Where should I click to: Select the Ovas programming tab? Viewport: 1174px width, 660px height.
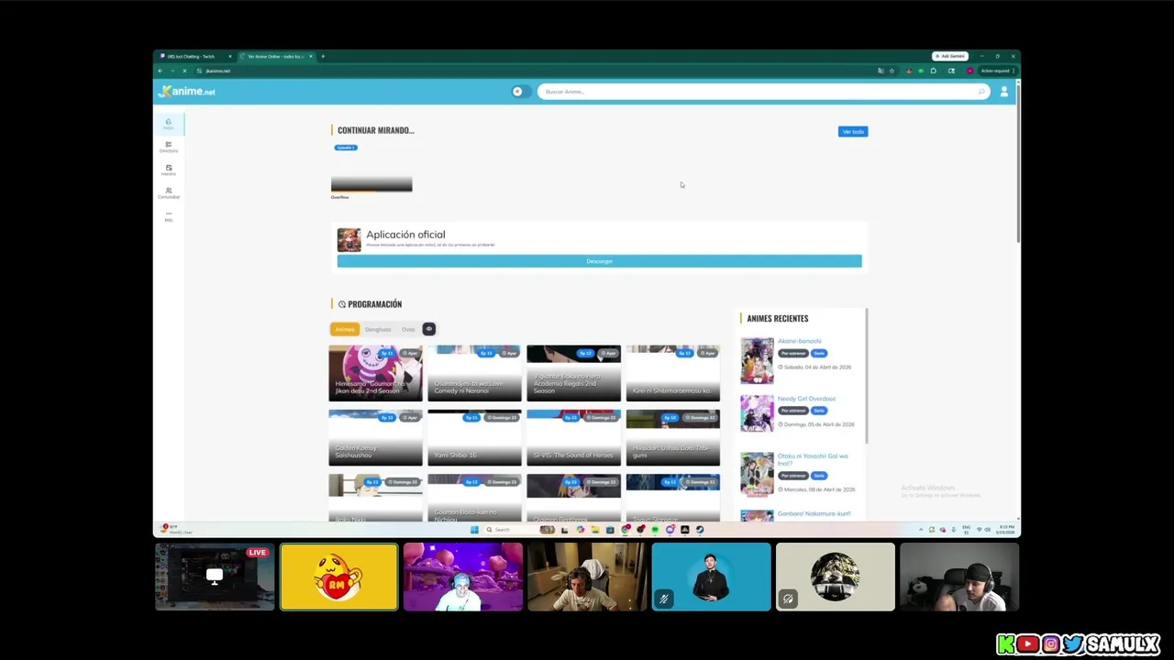point(408,329)
